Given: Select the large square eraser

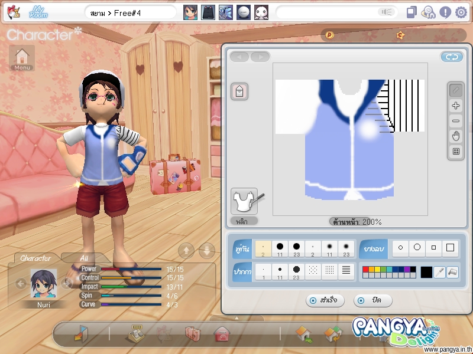Looking at the screenshot, I should pos(450,248).
